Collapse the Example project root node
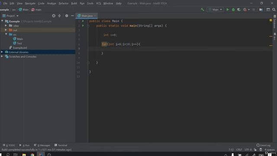The height and width of the screenshot is (156, 277). point(2,21)
